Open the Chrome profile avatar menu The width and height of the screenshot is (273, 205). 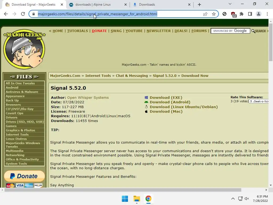[x=259, y=14]
